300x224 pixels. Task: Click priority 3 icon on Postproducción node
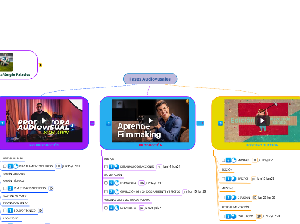220,123
